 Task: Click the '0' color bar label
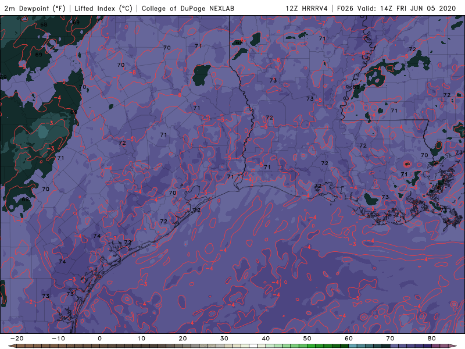[x=99, y=339]
